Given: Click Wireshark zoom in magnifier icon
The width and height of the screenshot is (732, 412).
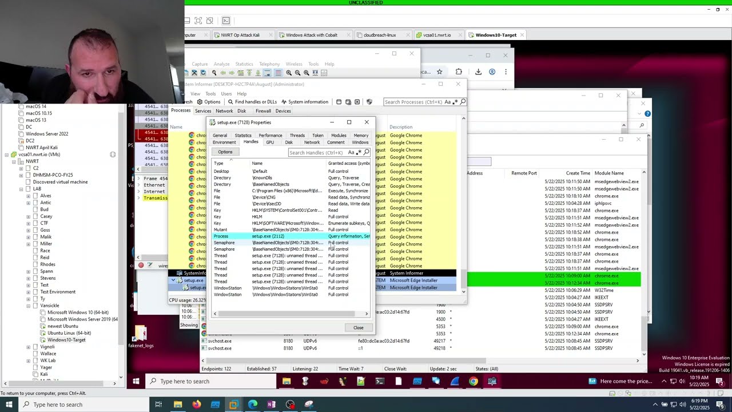Looking at the screenshot, I should (289, 73).
